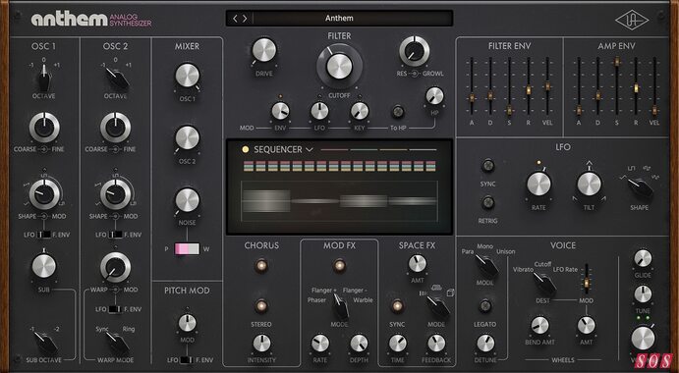Screen dimensions: 679x373
Task: Toggle the LFO Retrig button
Action: pos(488,202)
